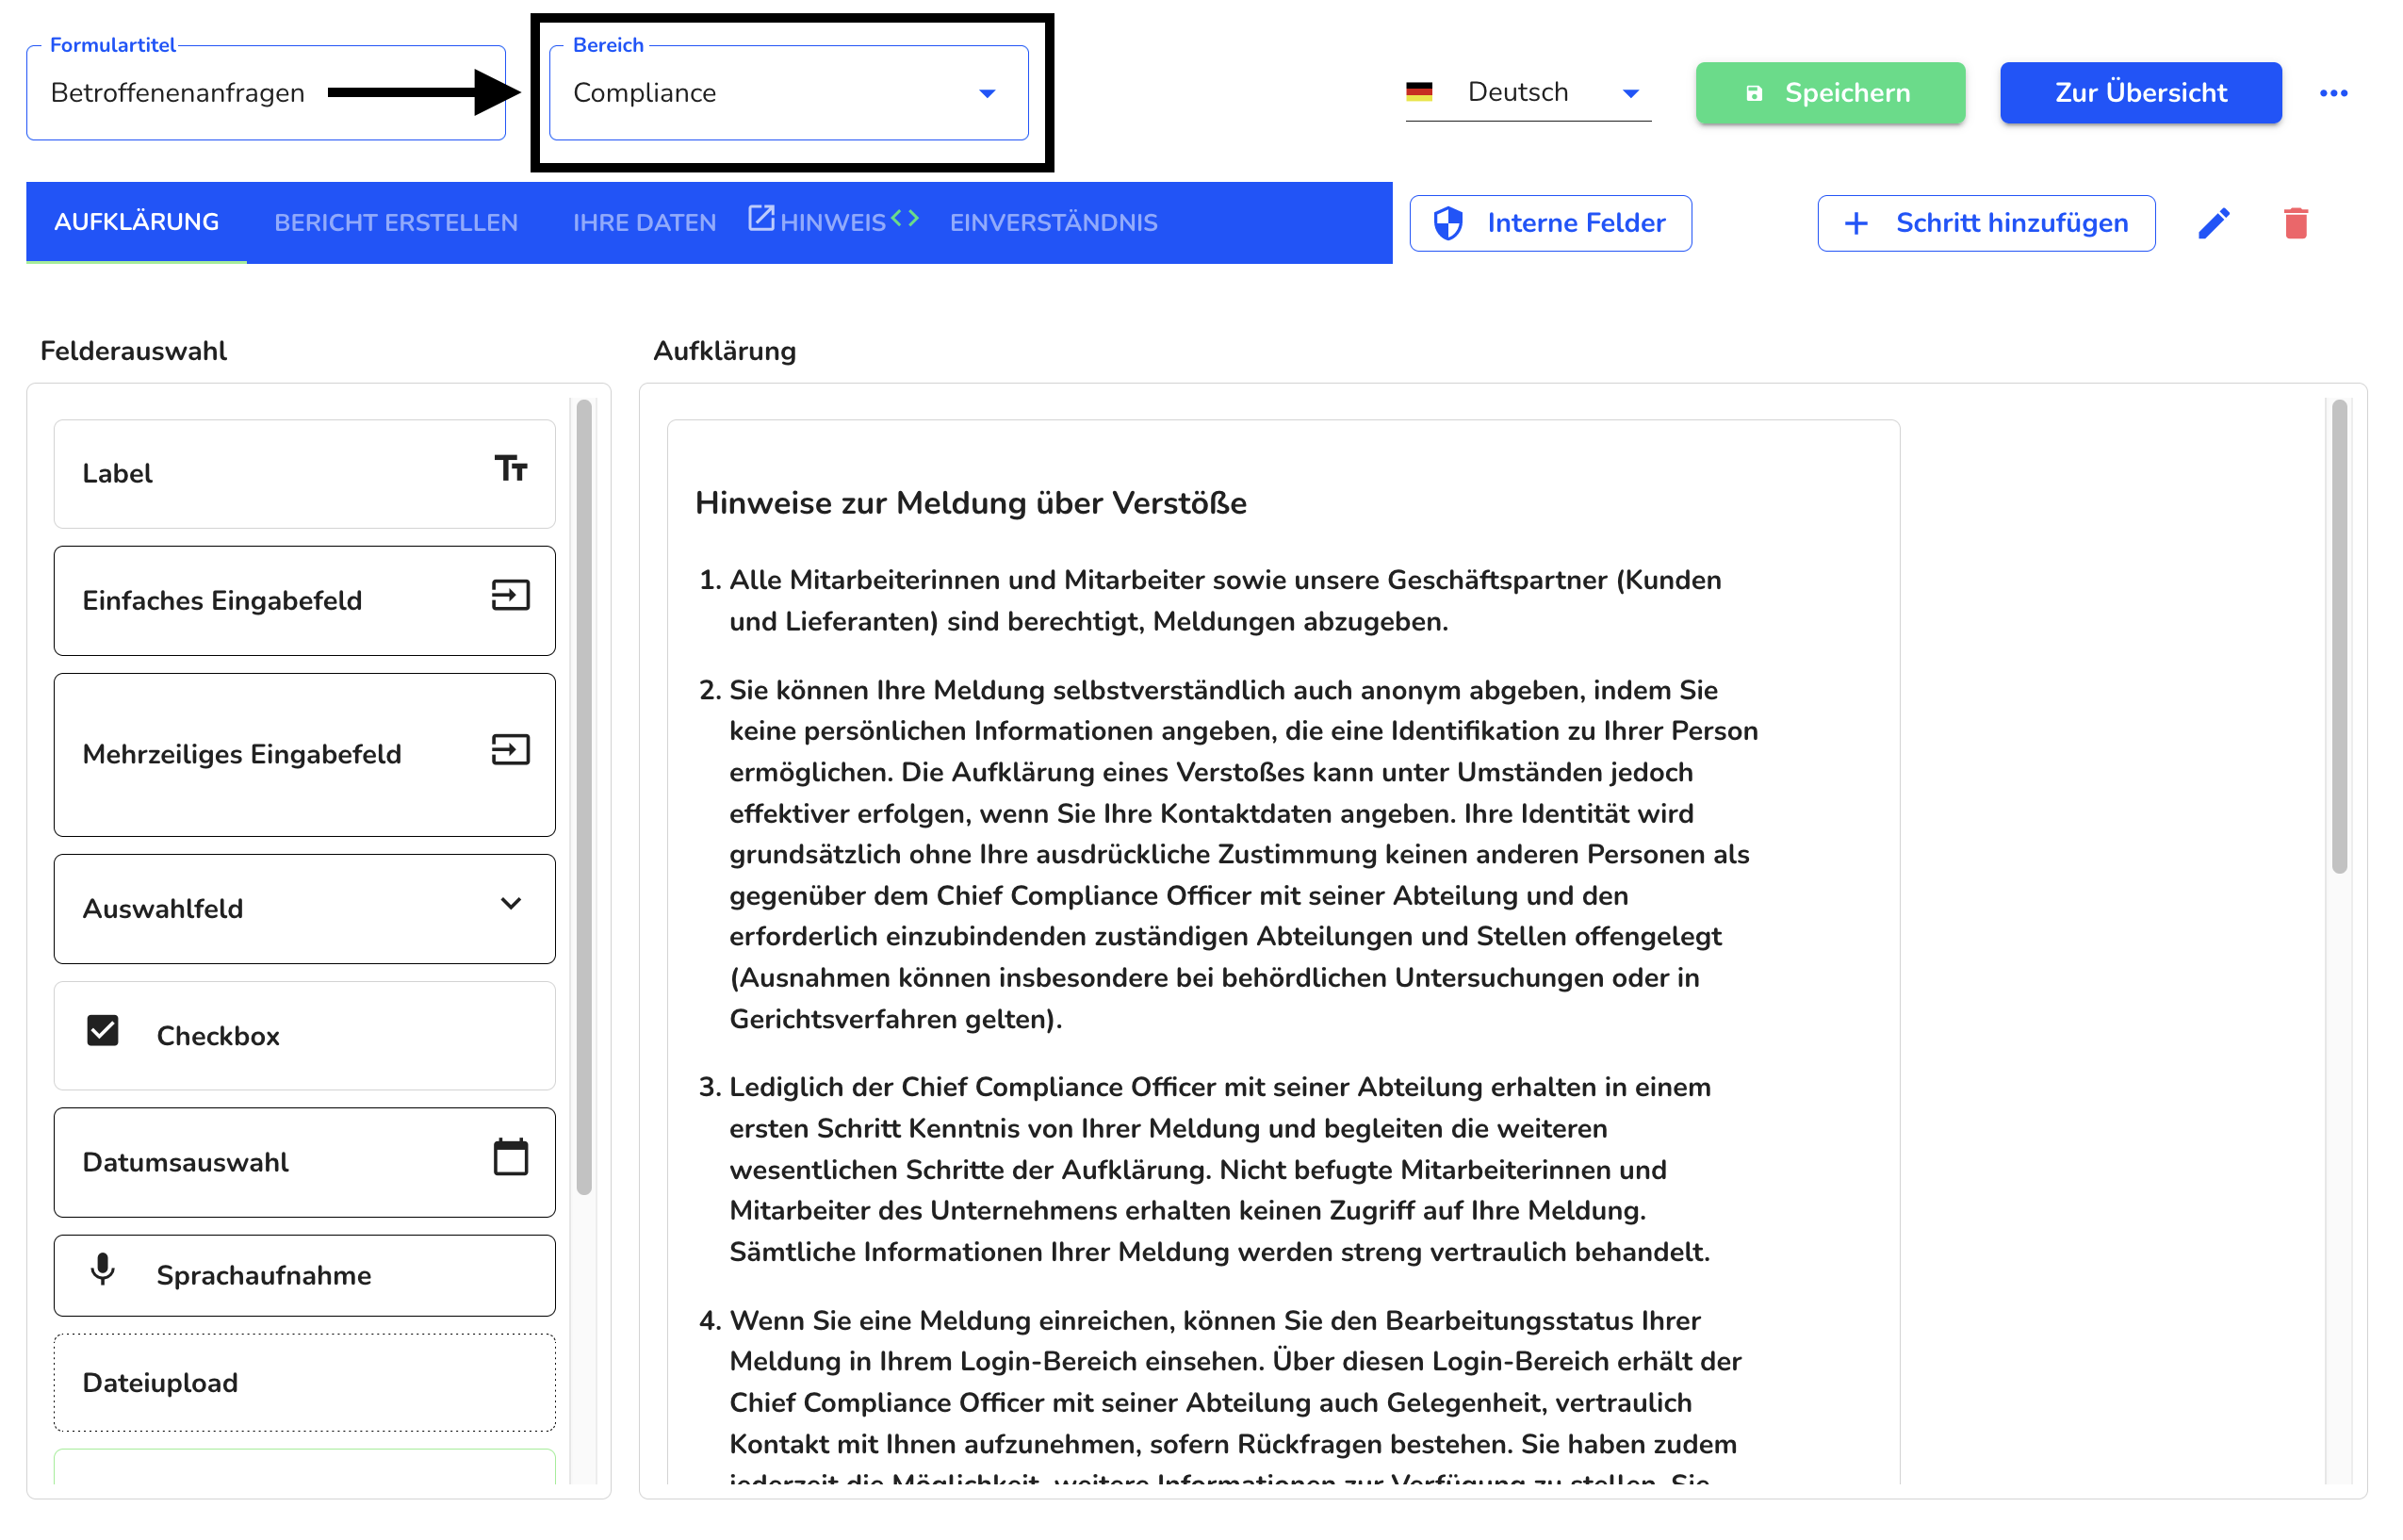Screen dimensions: 2403x1540
Task: Open the Bereich Compliance dropdown
Action: (x=789, y=93)
